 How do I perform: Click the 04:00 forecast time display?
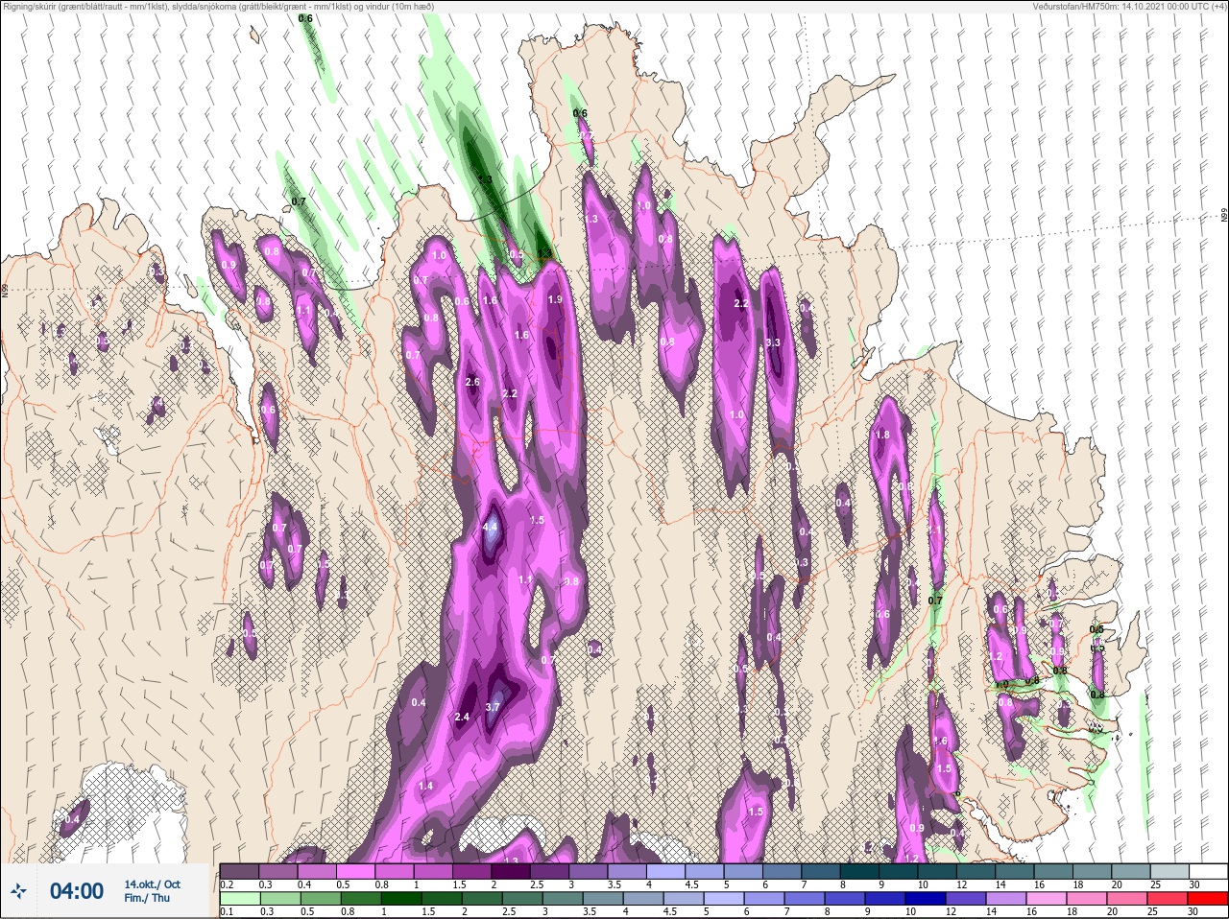77,891
